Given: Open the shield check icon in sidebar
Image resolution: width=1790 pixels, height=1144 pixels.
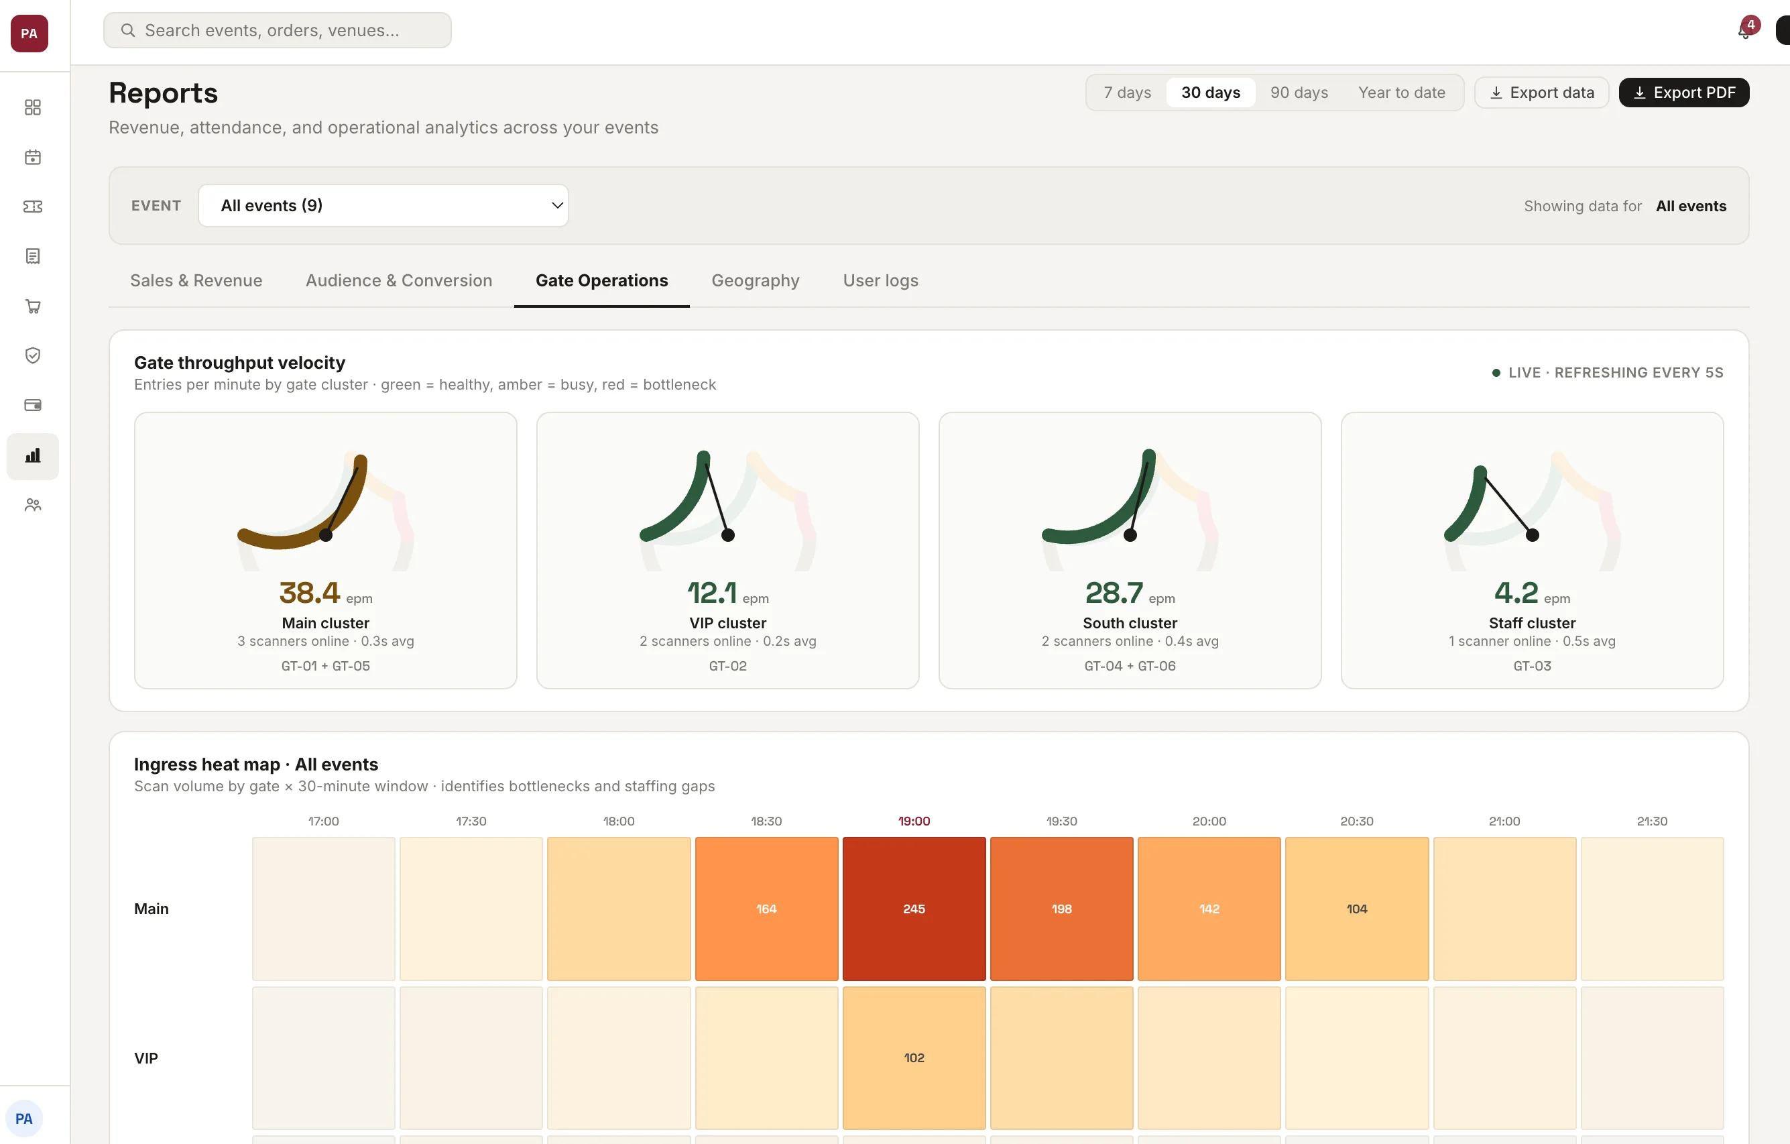Looking at the screenshot, I should 33,355.
